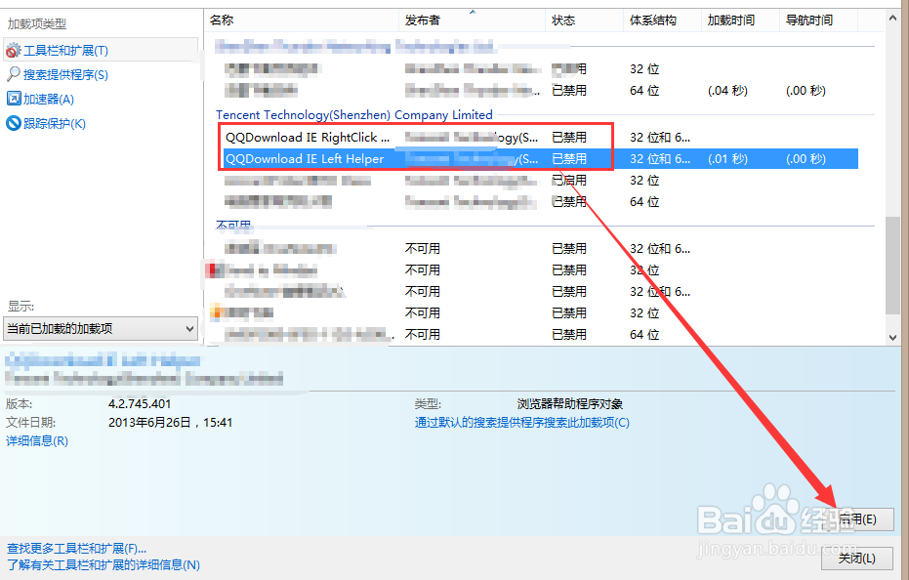Click 通过默认的搜索提供程序搜索此加载项(C) link

[521, 422]
